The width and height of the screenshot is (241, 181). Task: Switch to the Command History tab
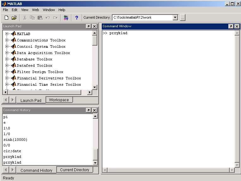point(36,170)
